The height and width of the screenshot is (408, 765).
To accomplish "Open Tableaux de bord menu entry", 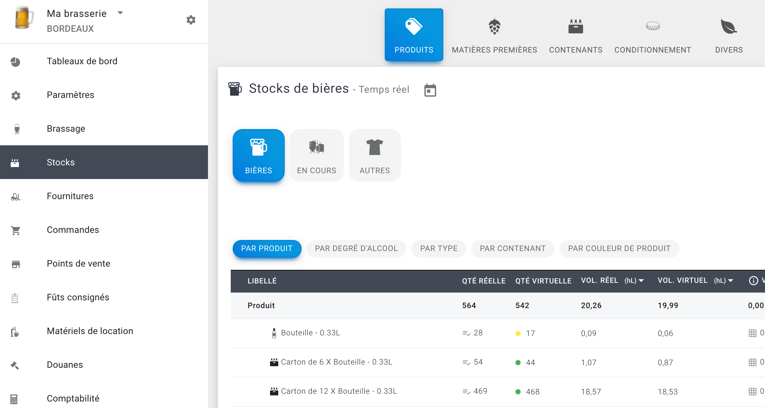I will click(104, 61).
